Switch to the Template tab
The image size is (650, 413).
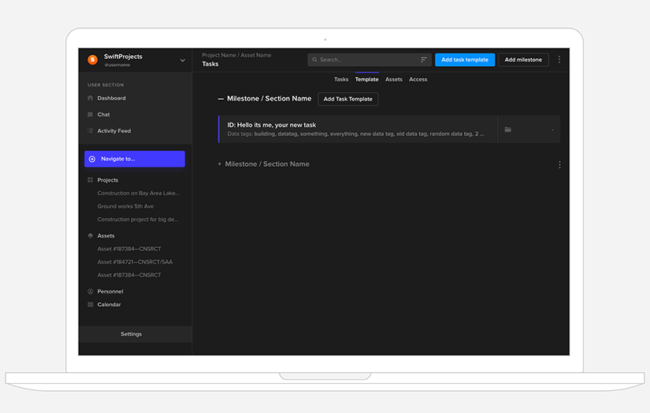(x=367, y=79)
